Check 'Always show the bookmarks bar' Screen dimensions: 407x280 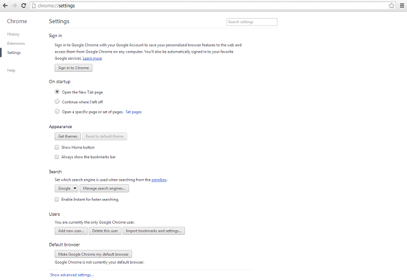(x=57, y=157)
